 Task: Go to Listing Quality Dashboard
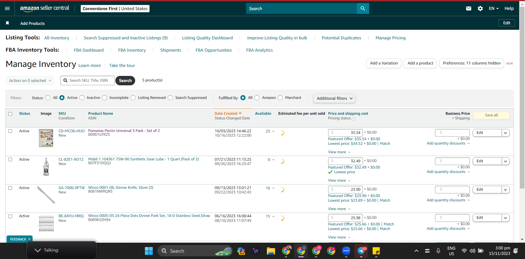[208, 38]
